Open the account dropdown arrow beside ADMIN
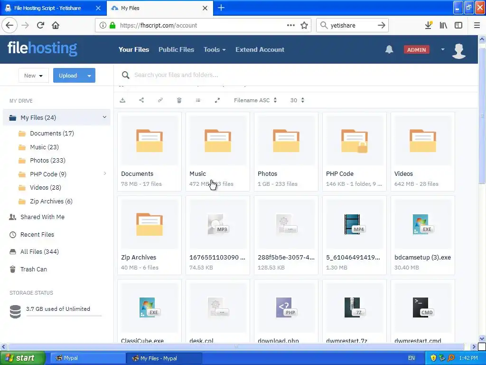This screenshot has height=365, width=486. (443, 49)
